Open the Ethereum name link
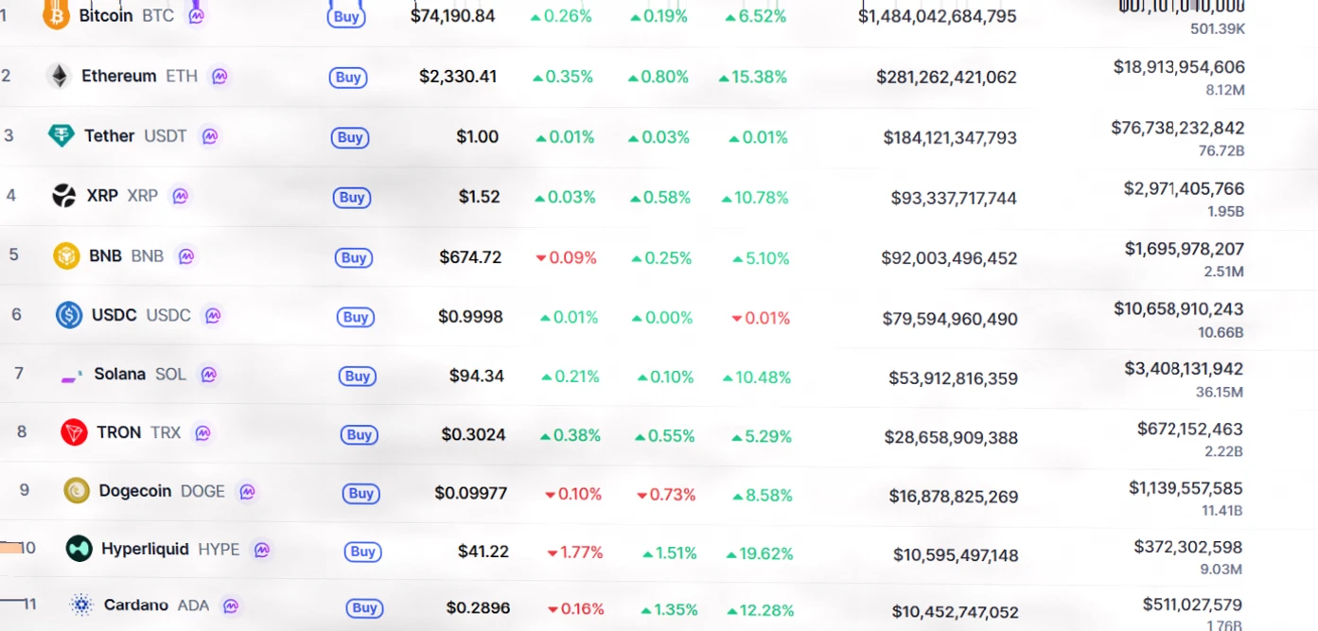Screen dimensions: 1318x631 (119, 76)
